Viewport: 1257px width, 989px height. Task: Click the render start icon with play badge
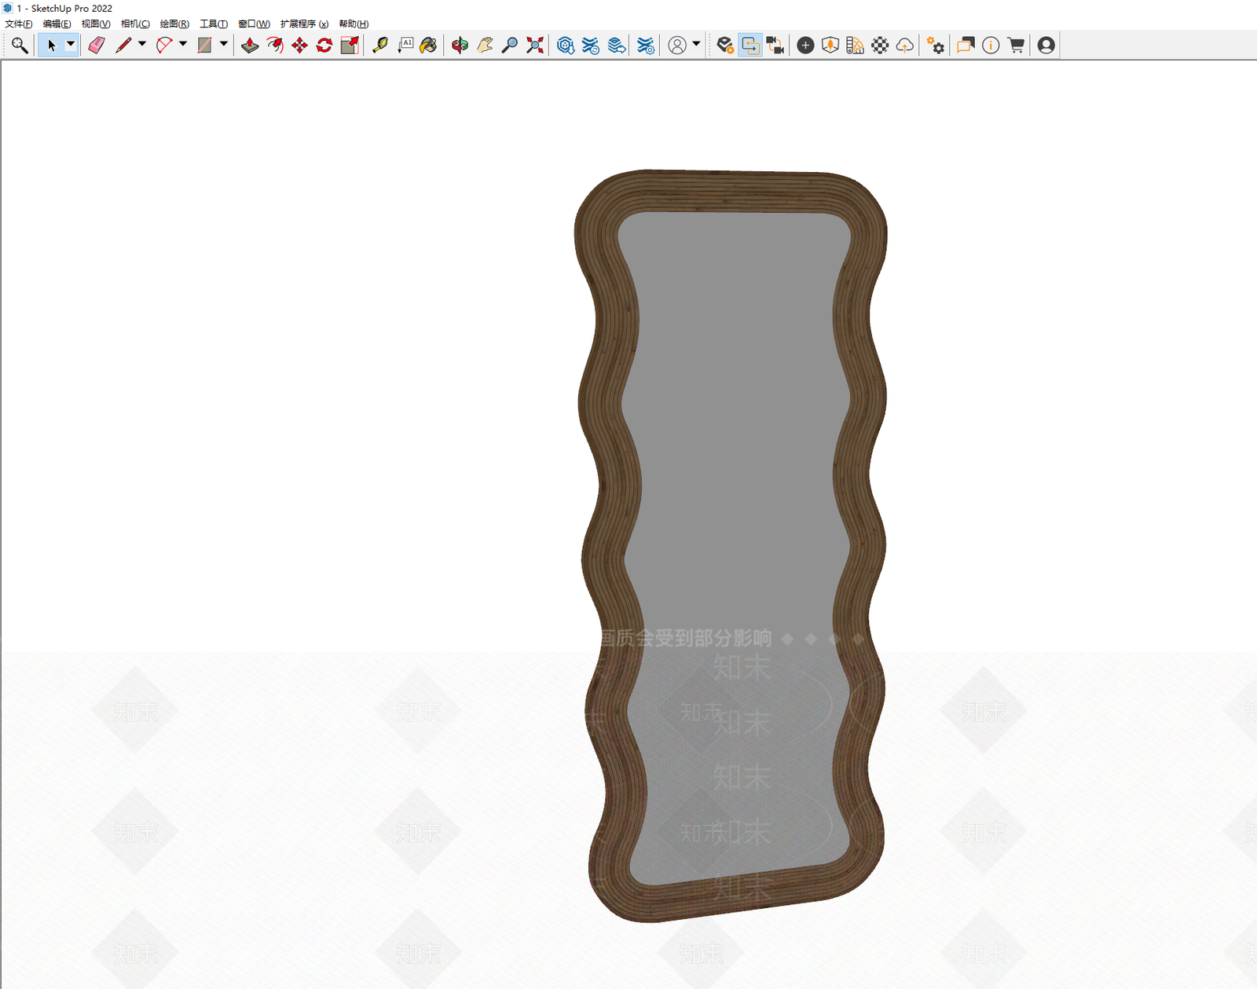725,46
